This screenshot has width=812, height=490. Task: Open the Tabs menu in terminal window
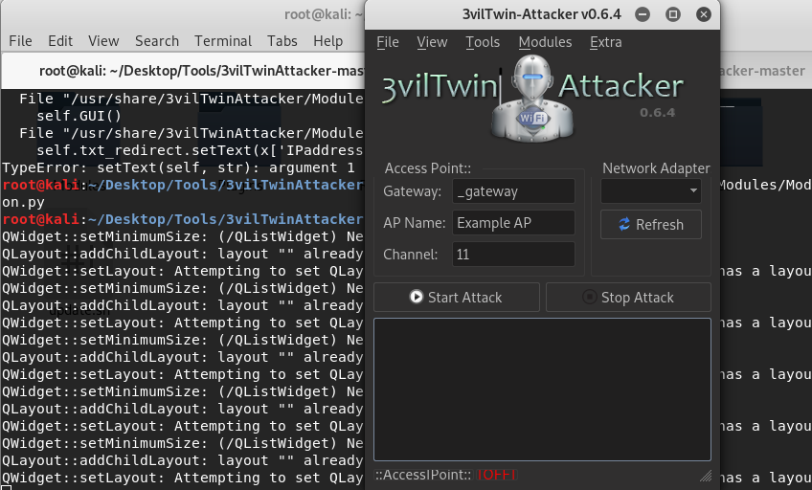pyautogui.click(x=282, y=41)
